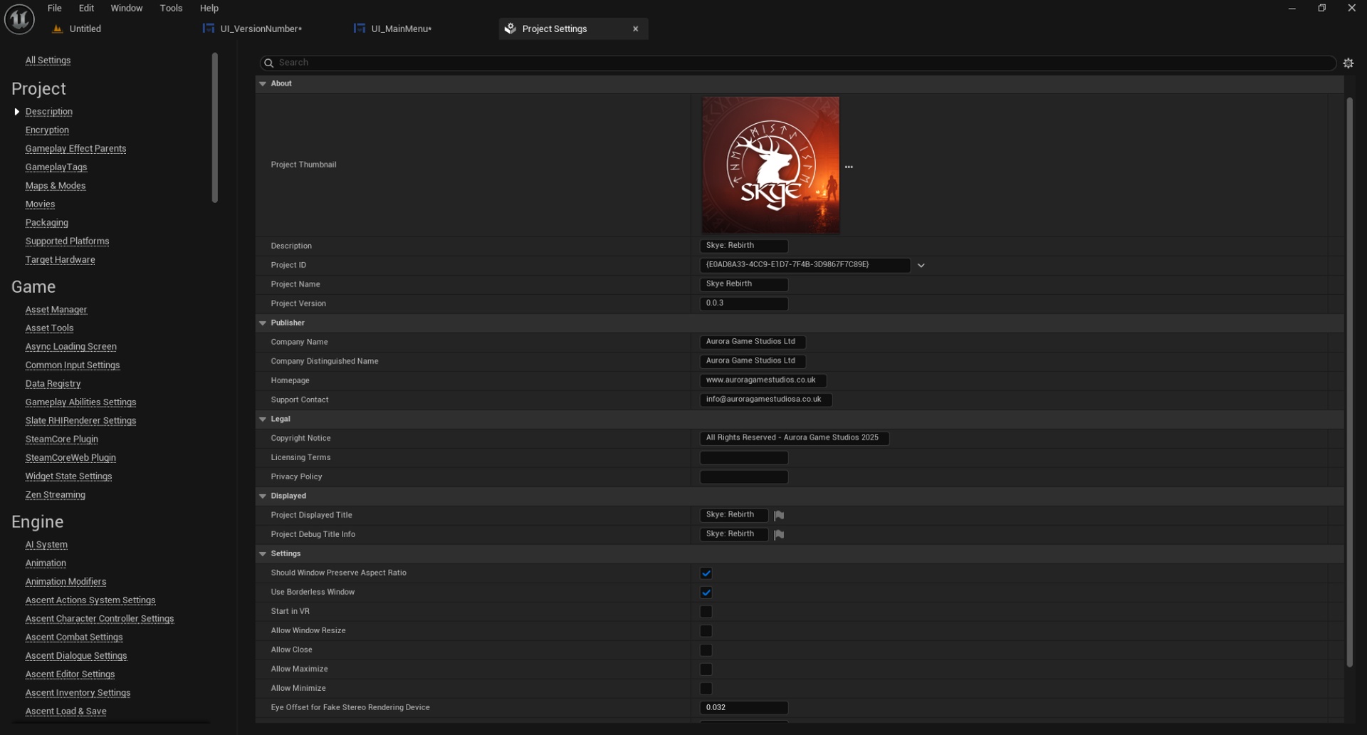This screenshot has width=1367, height=735.
Task: Click the Unreal Engine logo icon
Action: (x=19, y=19)
